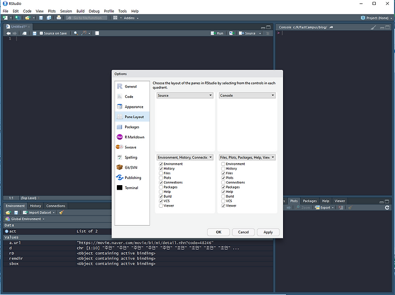
Task: Click the load workspace icon in Environment pane
Action: pyautogui.click(x=8, y=213)
